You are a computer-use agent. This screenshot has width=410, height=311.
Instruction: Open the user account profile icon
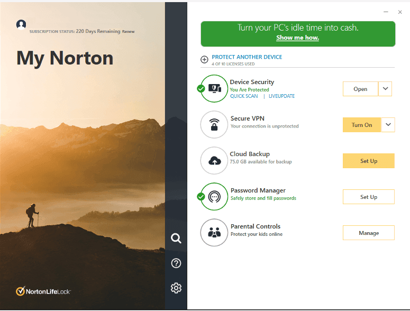(x=21, y=24)
